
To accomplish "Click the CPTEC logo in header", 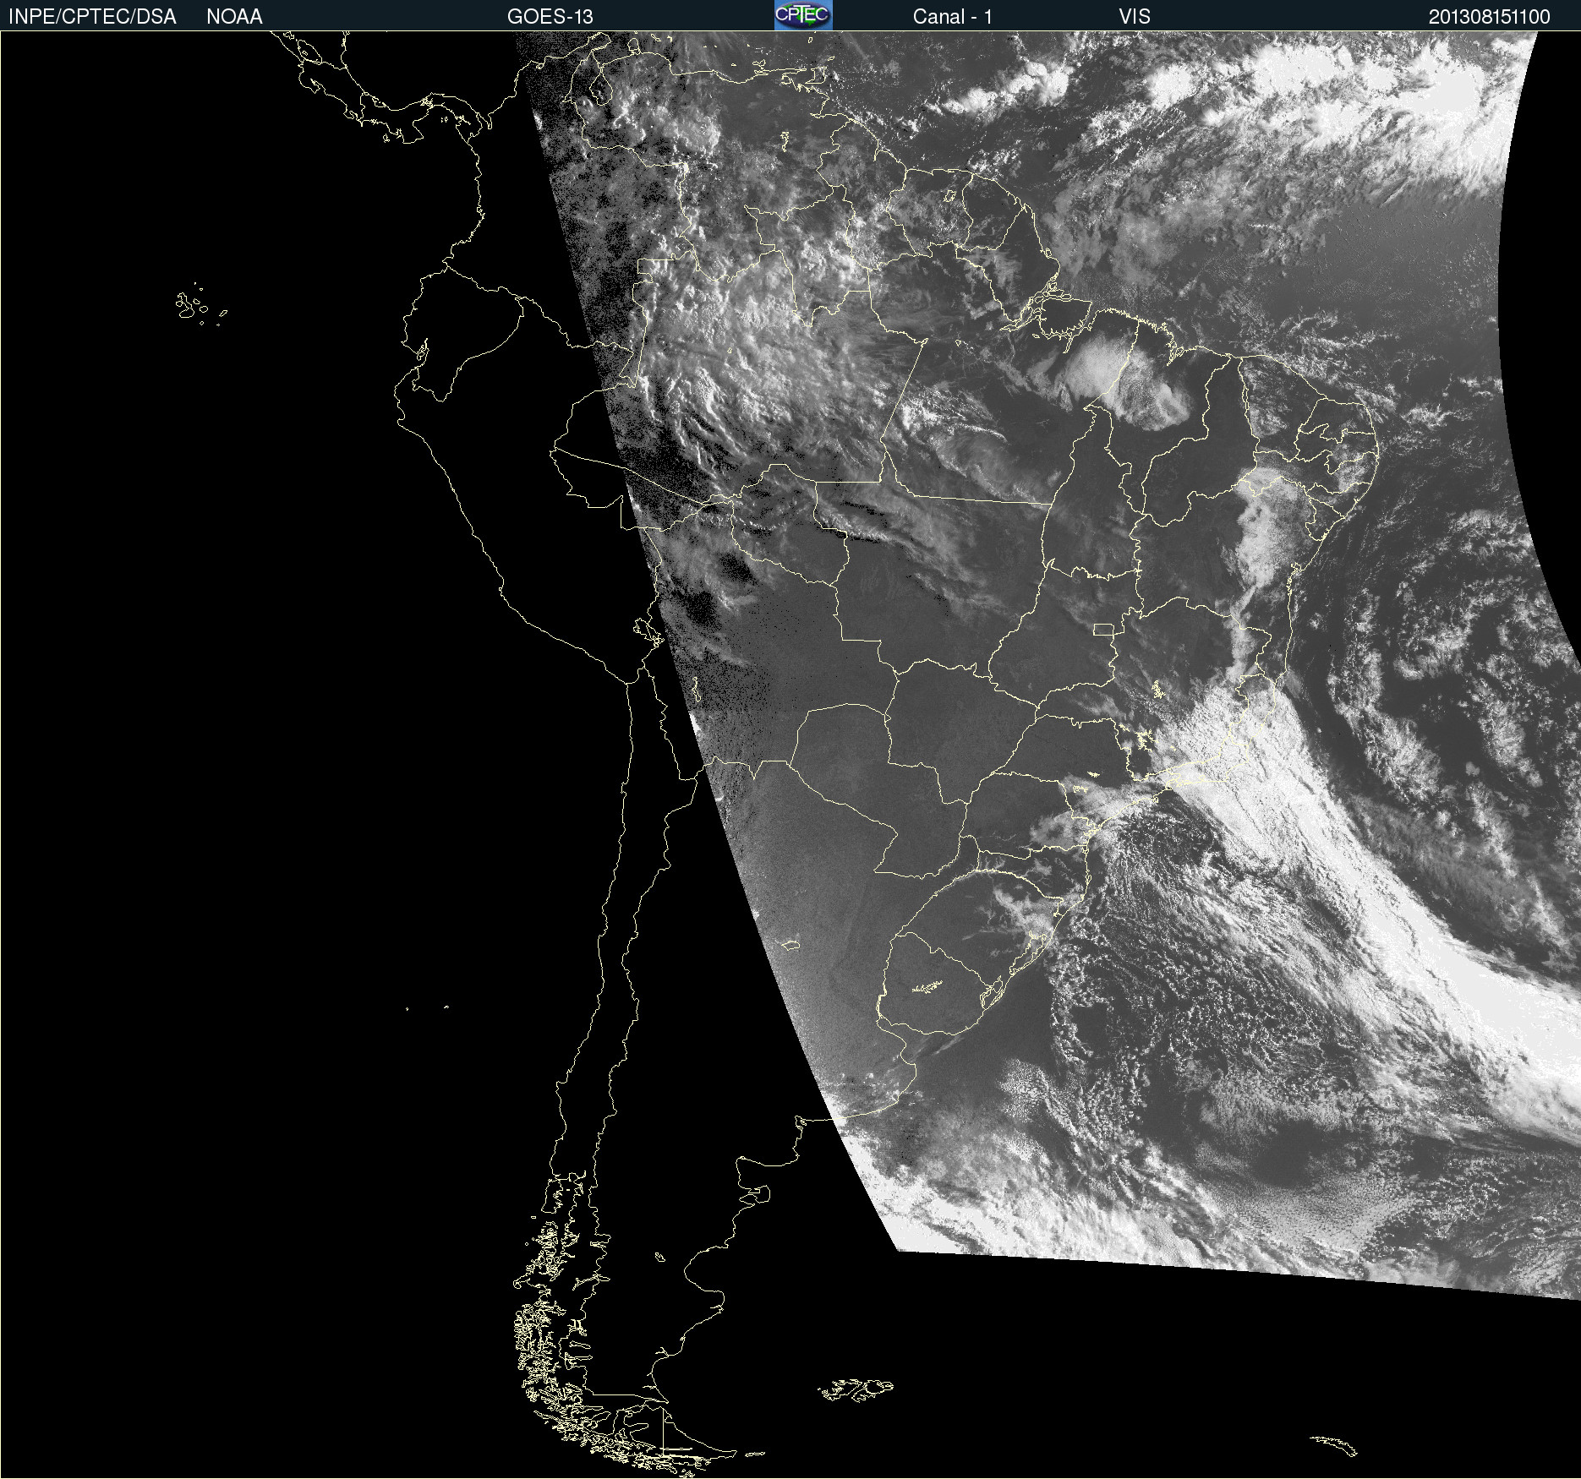I will coord(803,15).
